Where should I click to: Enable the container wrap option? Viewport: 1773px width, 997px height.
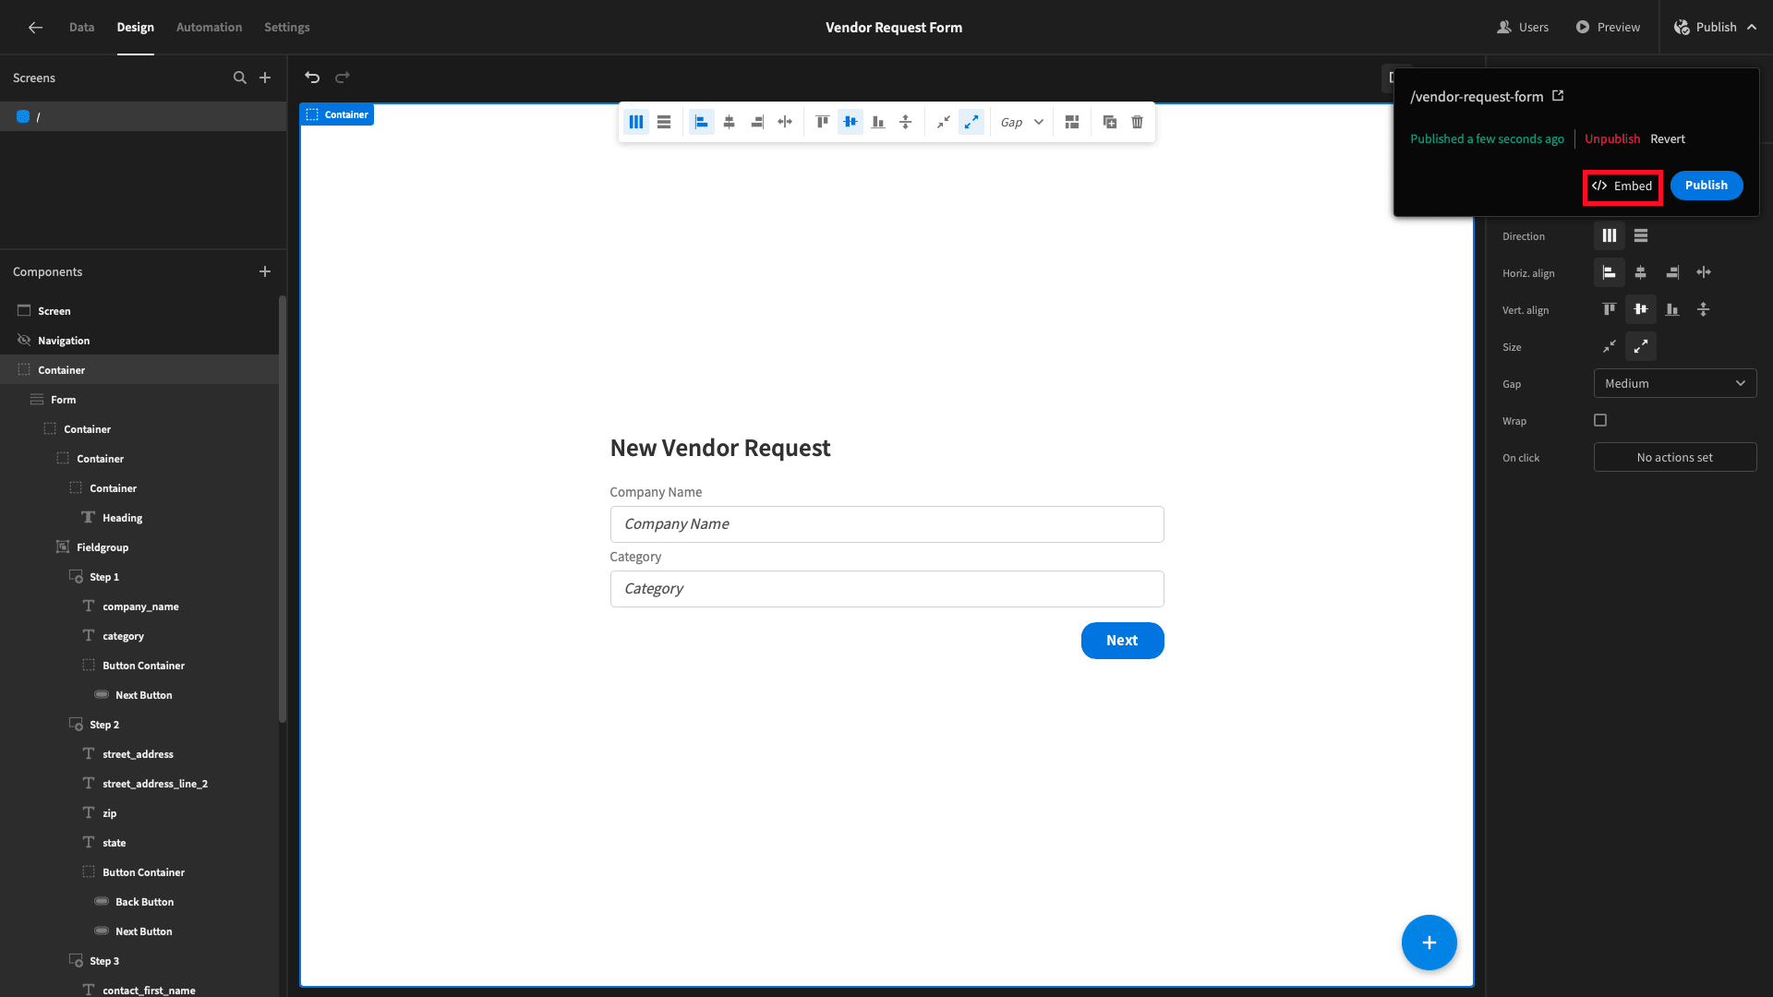click(1600, 420)
